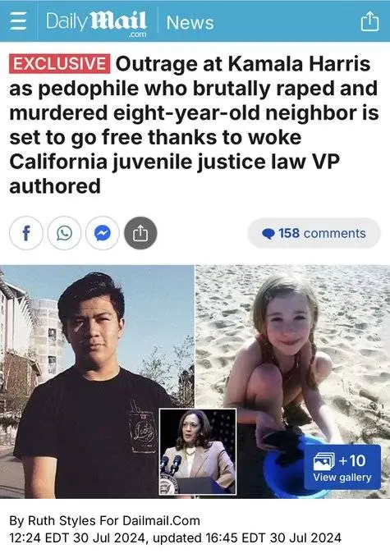Click +10 View gallery button

click(x=342, y=467)
